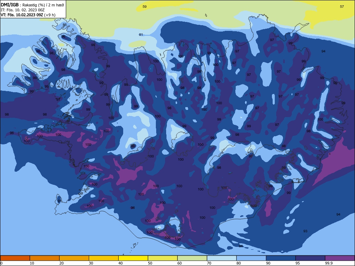Click the 10–20 orange legend swatch
Viewport: 355px width, 266px height.
45,258
